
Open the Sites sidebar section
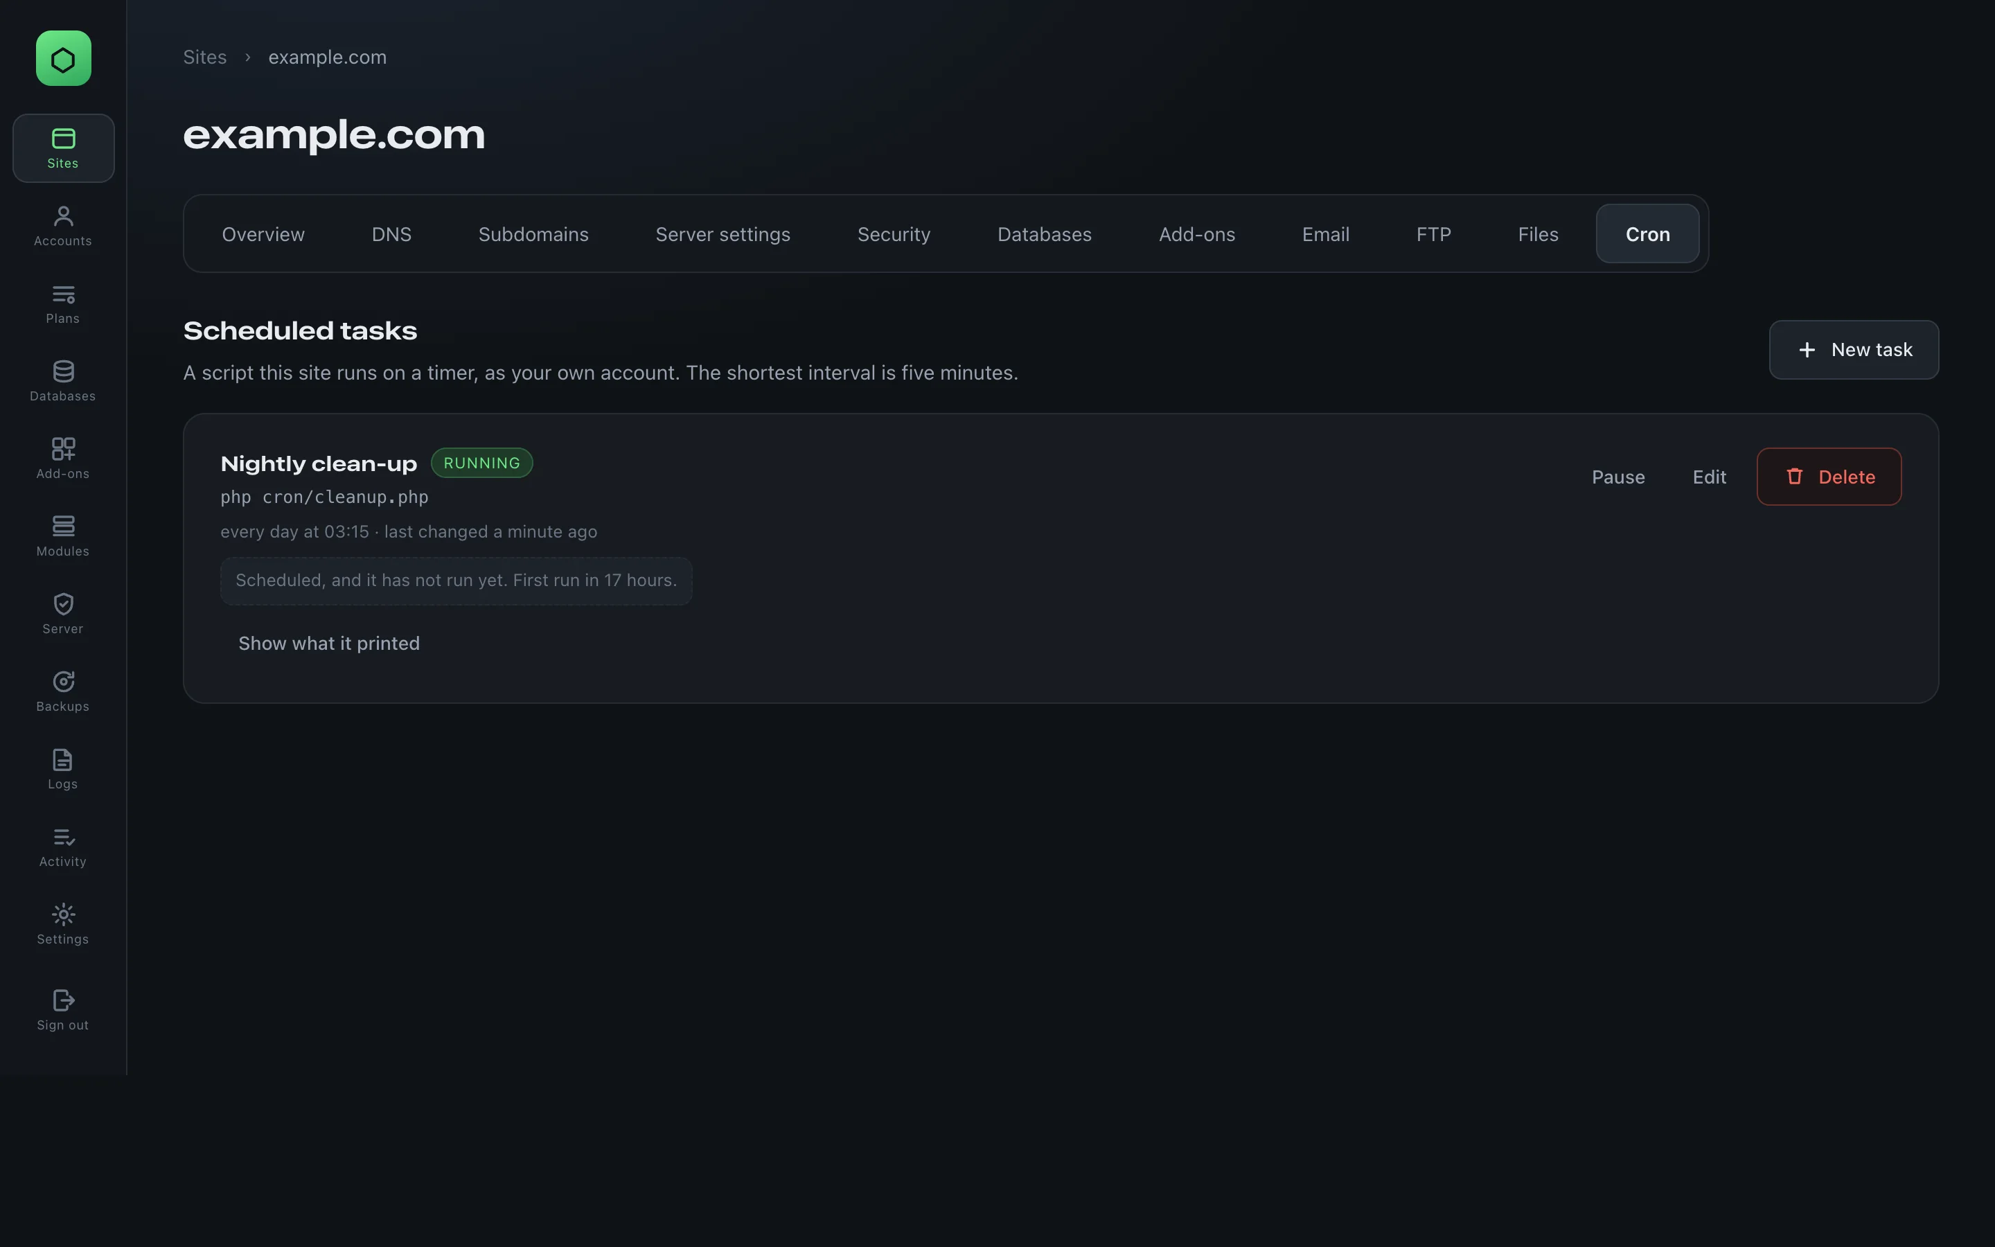tap(64, 148)
